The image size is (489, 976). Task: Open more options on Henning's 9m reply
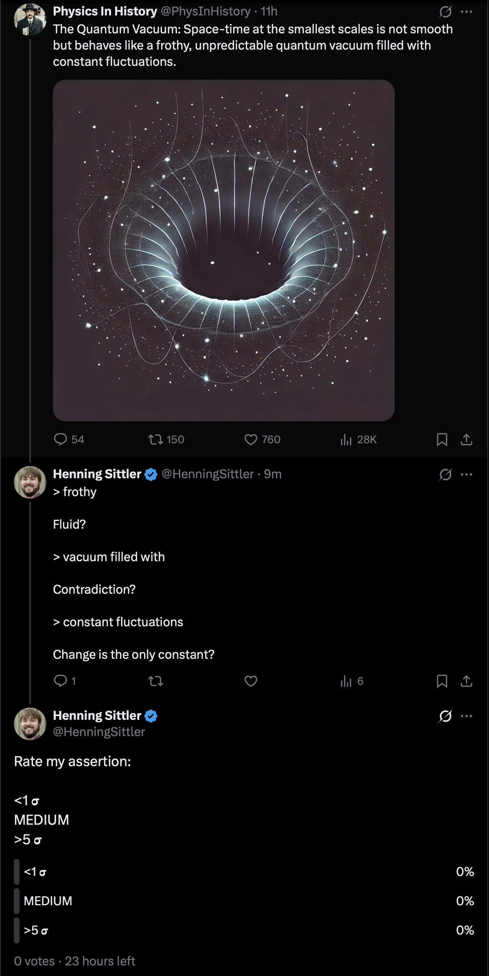pyautogui.click(x=466, y=474)
